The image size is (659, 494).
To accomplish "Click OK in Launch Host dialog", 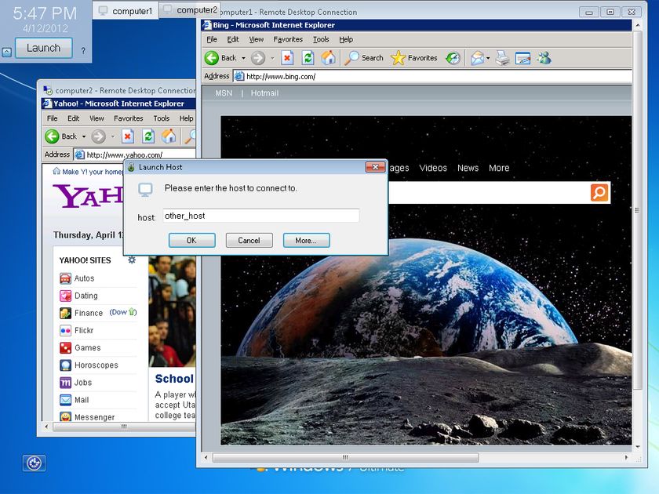I will [x=191, y=240].
